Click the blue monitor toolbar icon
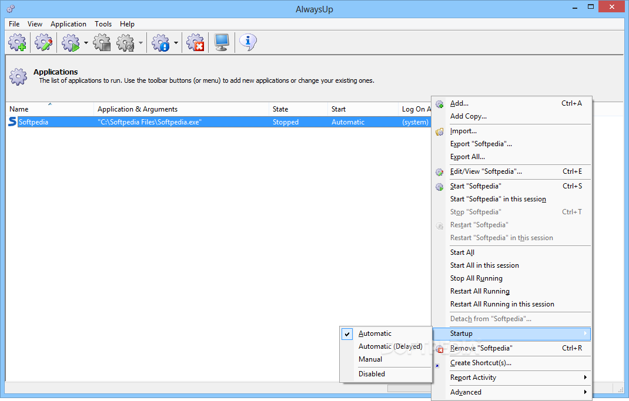Screen dimensions: 629x401 pos(222,42)
